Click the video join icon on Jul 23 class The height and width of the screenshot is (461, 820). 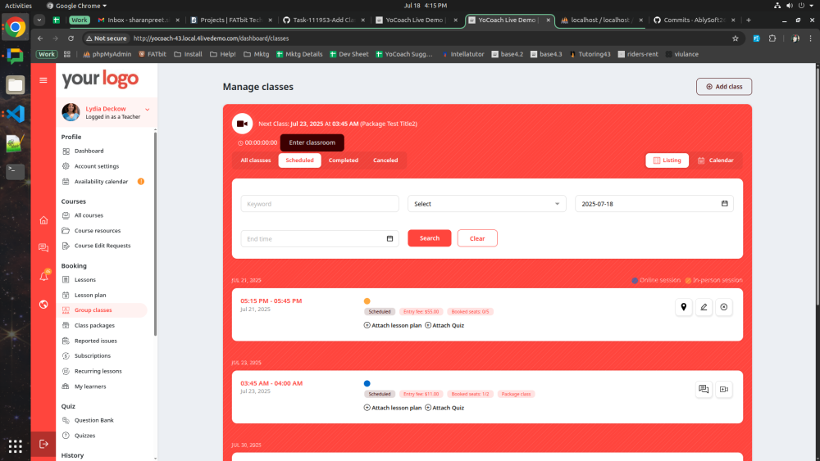723,390
